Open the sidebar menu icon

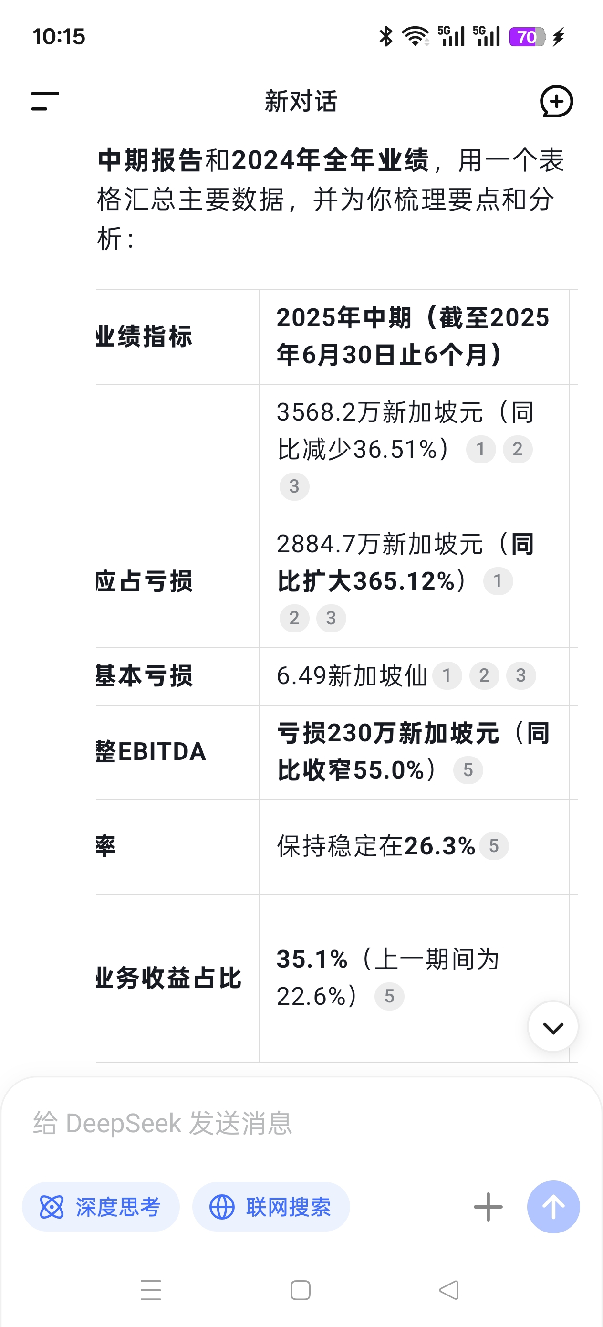(x=45, y=101)
